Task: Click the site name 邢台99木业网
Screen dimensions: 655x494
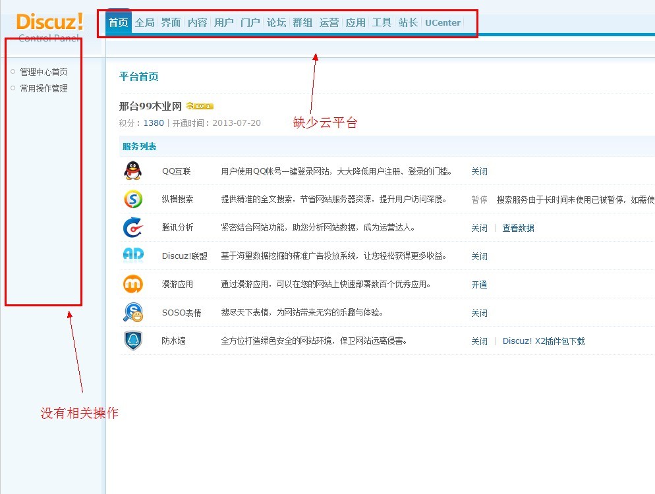Action: pyautogui.click(x=150, y=106)
